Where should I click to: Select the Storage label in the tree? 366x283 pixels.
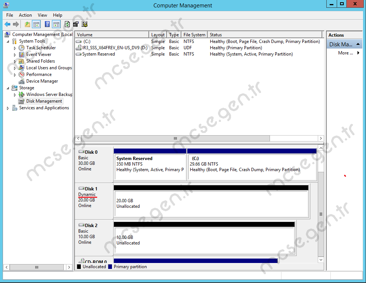[27, 88]
